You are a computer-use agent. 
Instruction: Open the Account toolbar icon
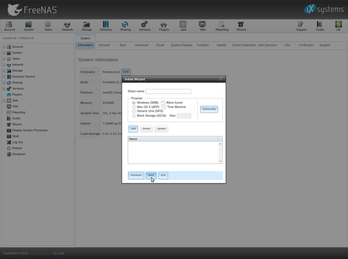9,26
